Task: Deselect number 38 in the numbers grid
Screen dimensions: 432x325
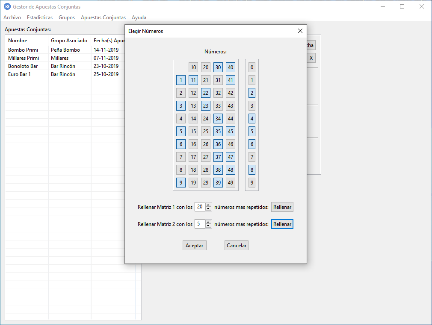Action: click(218, 170)
